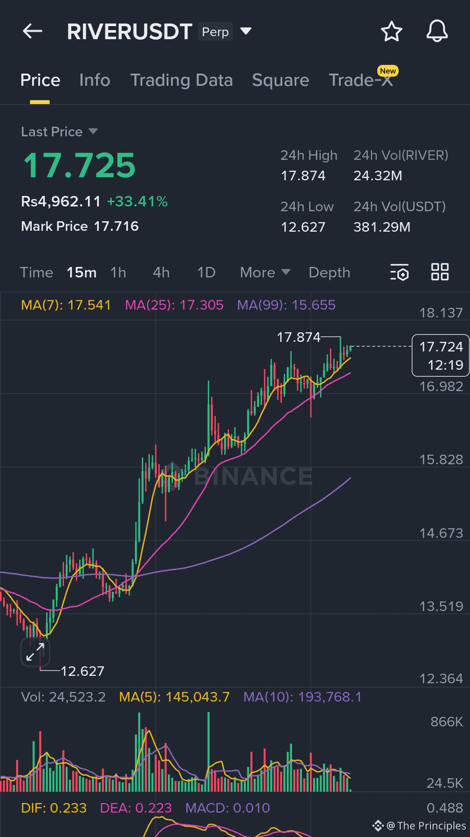Open price alert bell icon
The height and width of the screenshot is (837, 470).
pos(437,31)
